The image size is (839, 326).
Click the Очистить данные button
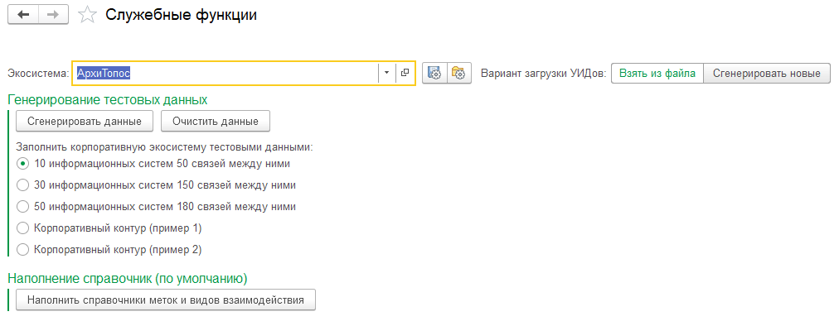pos(216,121)
